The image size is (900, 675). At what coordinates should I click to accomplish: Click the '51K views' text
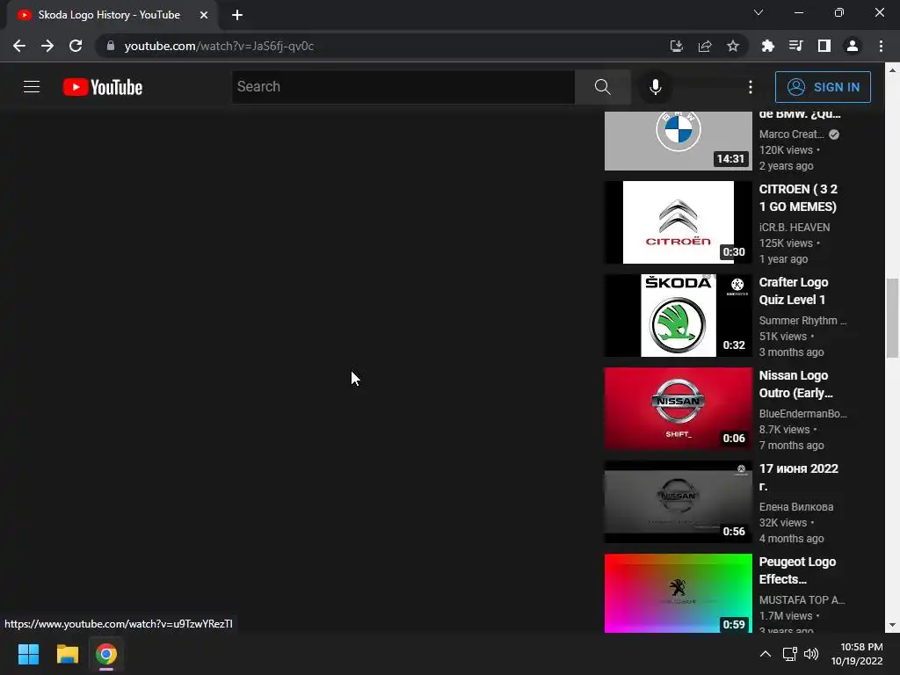point(783,337)
